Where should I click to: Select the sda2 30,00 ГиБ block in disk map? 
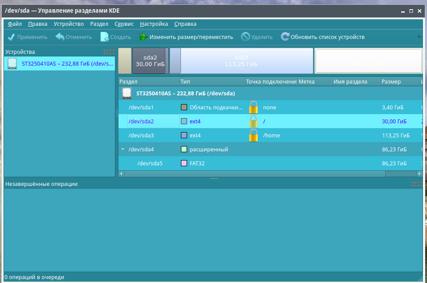click(150, 61)
